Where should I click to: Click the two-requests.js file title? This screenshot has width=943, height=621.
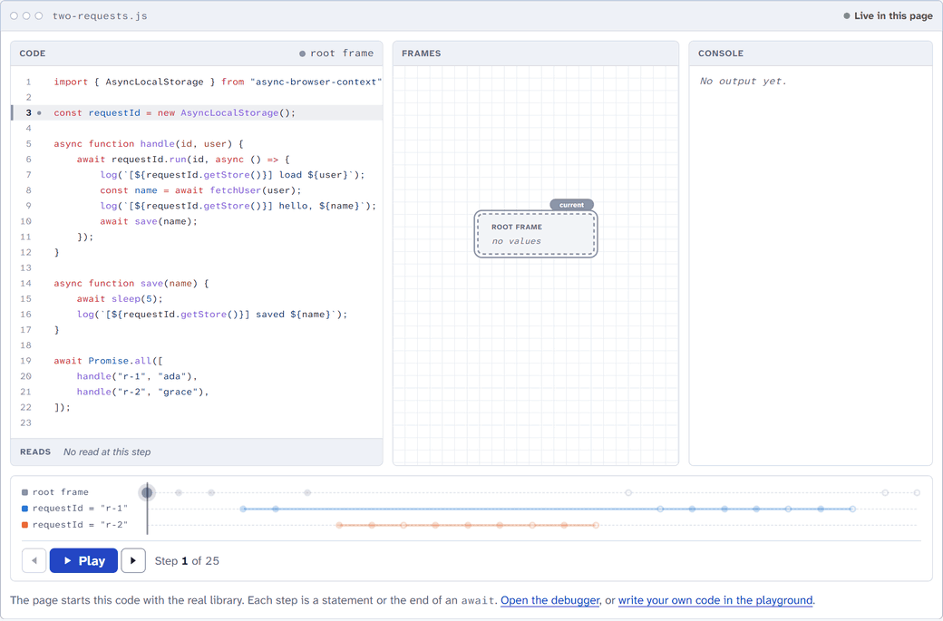pyautogui.click(x=100, y=16)
